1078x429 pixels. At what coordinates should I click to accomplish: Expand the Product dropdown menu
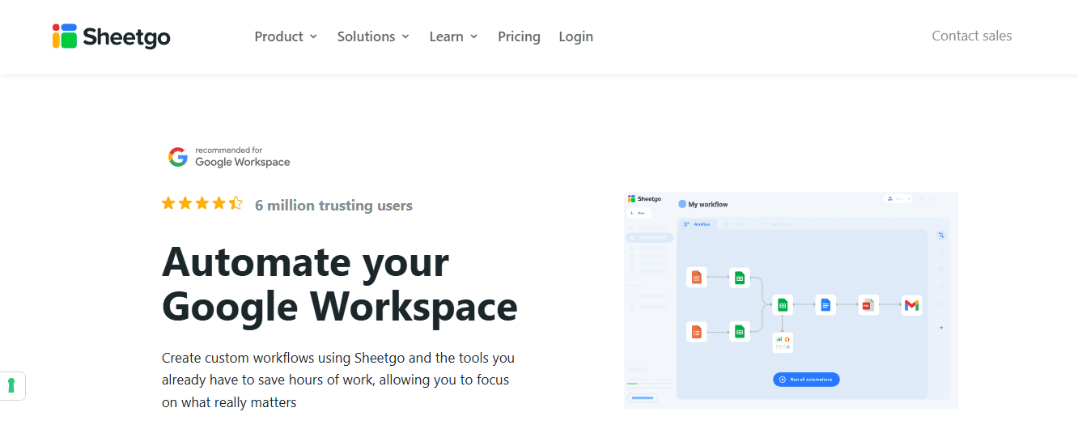(x=286, y=36)
